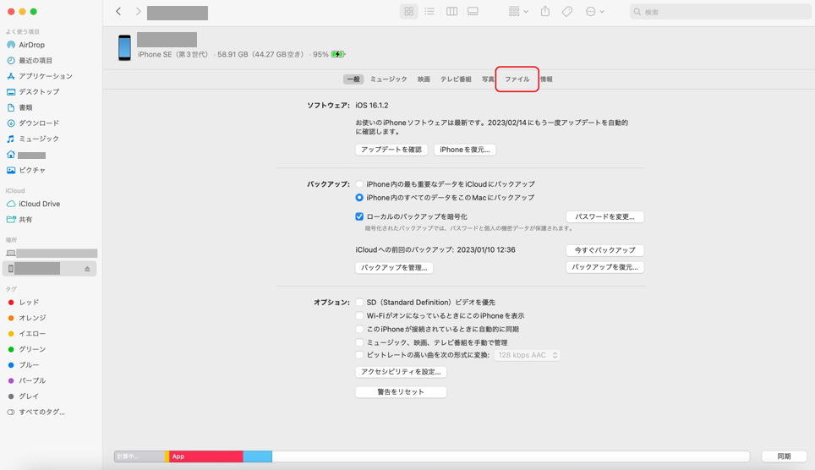This screenshot has height=470, width=815.
Task: Switch to the 映画 tab
Action: point(424,79)
